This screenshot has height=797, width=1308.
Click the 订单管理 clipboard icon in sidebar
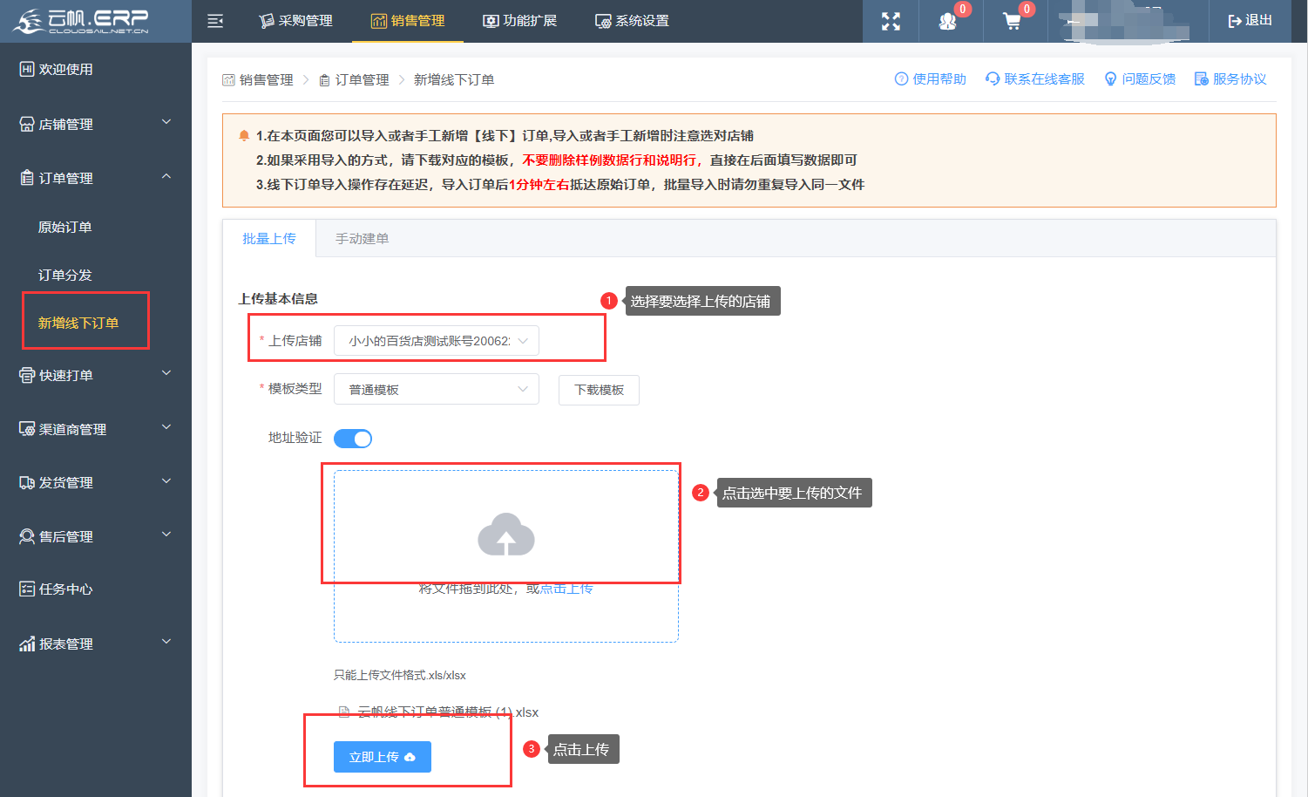(27, 178)
